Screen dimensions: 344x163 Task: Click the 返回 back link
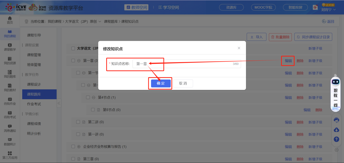tap(328, 21)
